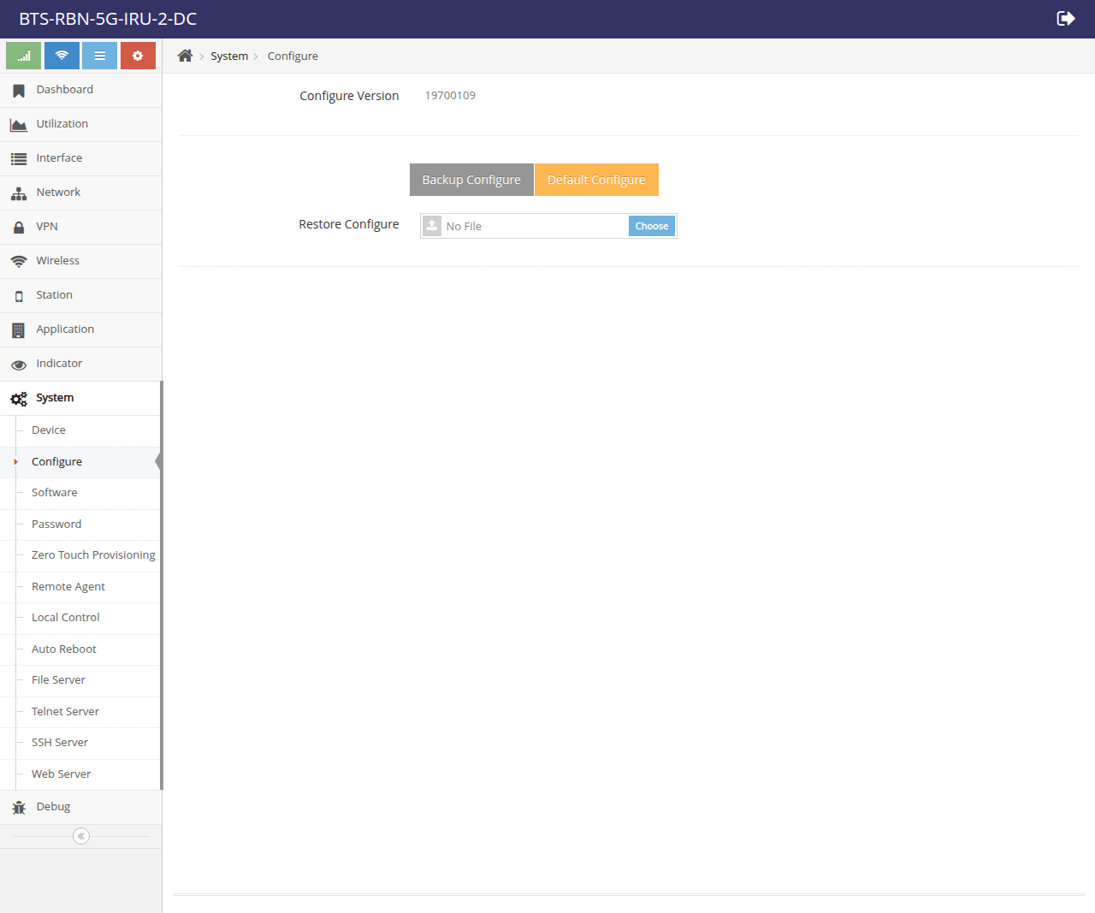Click the upload icon in Restore field
The height and width of the screenshot is (913, 1095).
click(x=432, y=226)
